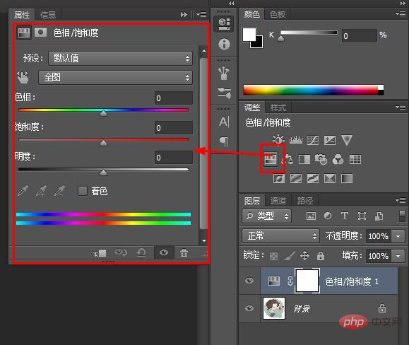The width and height of the screenshot is (409, 345).
Task: Add a Levels adjustment
Action: pos(296,140)
